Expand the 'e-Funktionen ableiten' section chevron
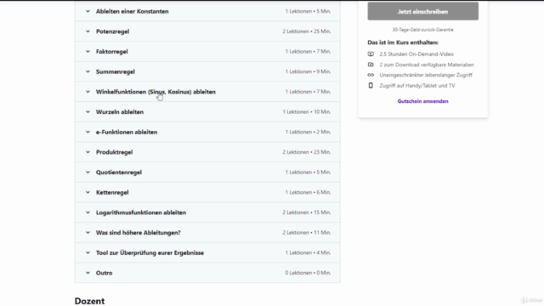 [88, 133]
